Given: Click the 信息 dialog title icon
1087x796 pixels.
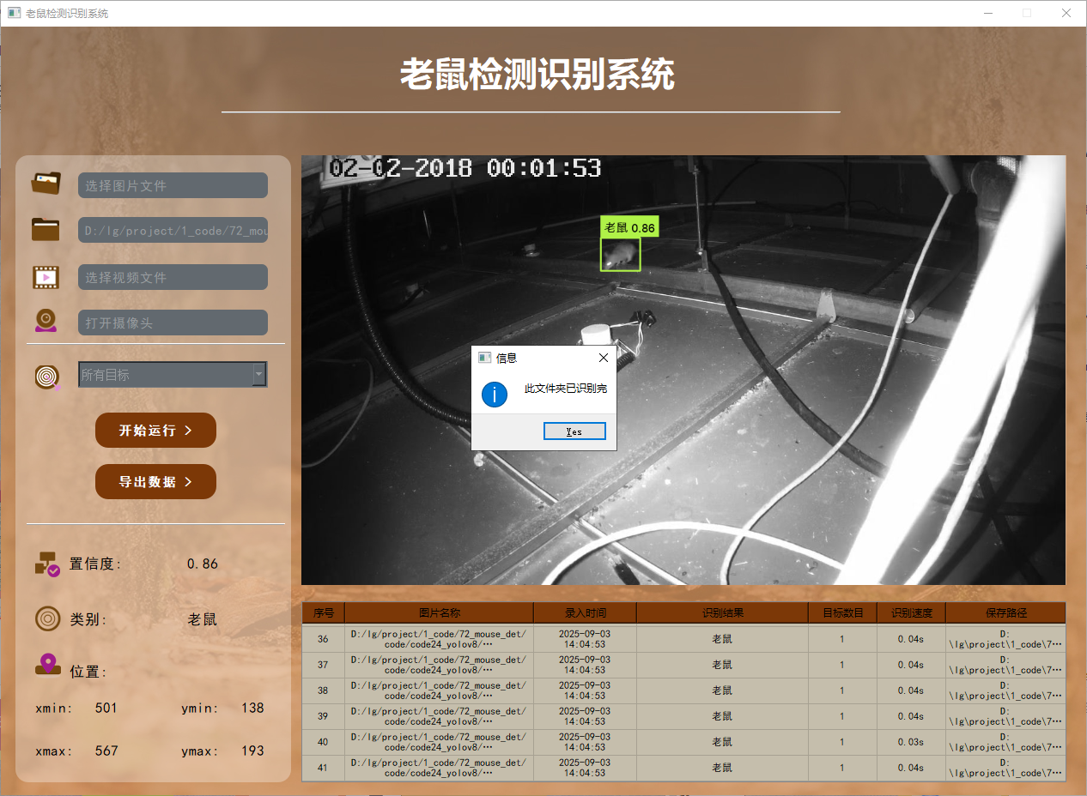Looking at the screenshot, I should coord(484,358).
